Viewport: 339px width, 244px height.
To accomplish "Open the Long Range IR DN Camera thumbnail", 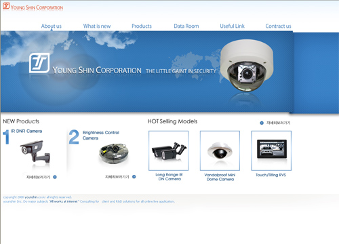I will (x=169, y=150).
